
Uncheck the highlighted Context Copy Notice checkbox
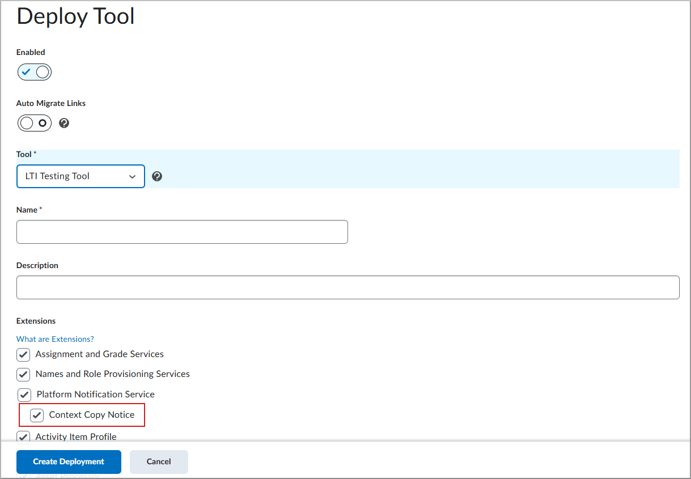tap(37, 415)
